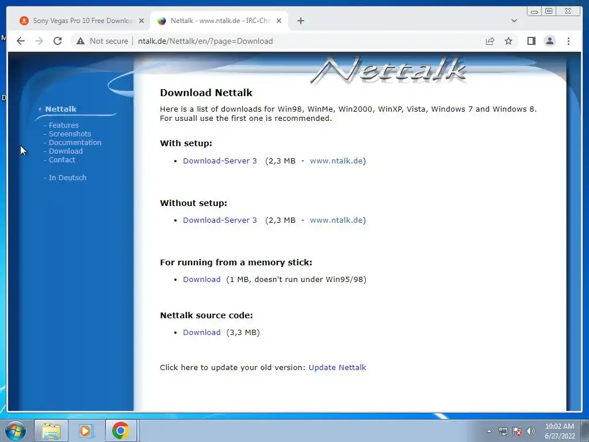589x442 pixels.
Task: Open the Windows Start menu
Action: click(x=16, y=430)
